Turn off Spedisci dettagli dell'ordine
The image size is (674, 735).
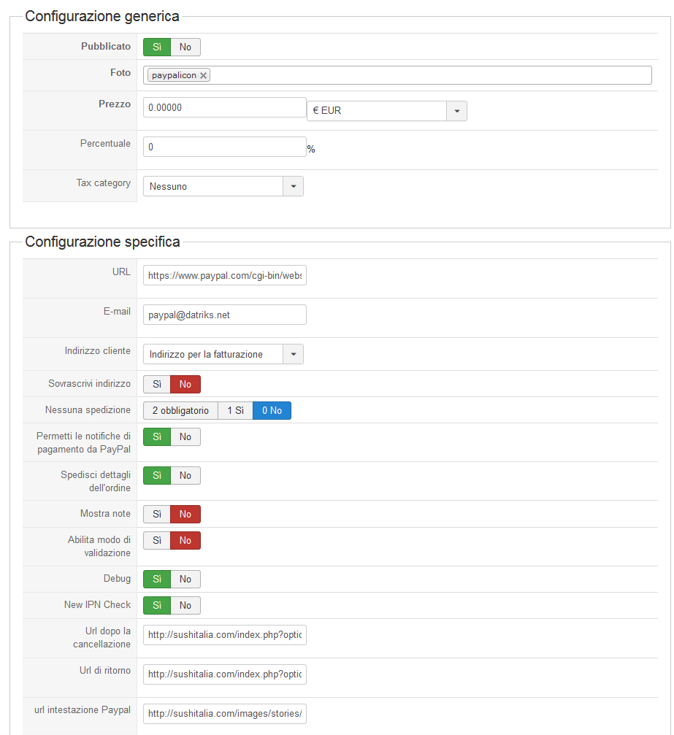pyautogui.click(x=185, y=475)
